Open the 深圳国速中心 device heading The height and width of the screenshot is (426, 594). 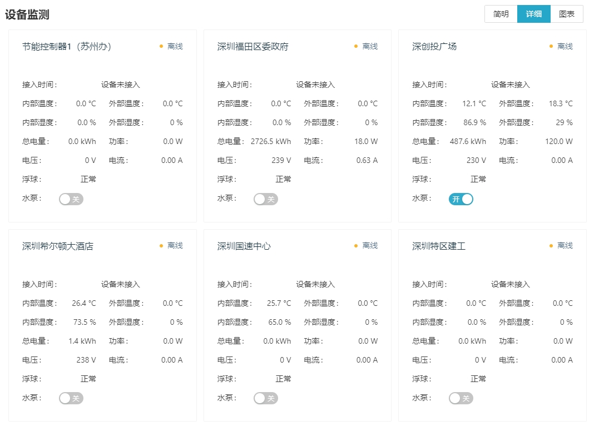tap(244, 246)
